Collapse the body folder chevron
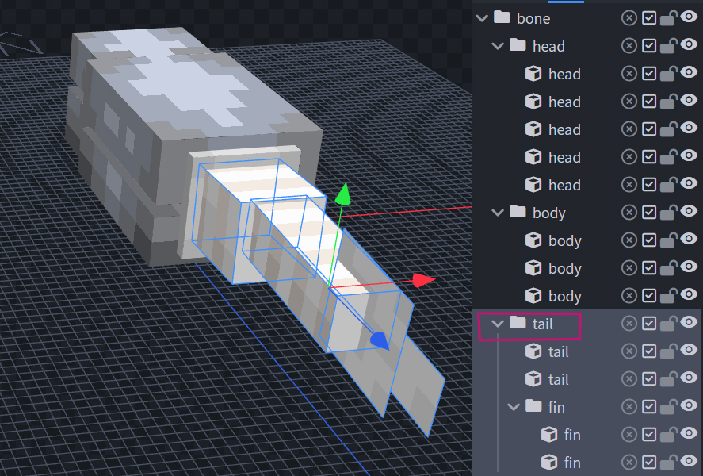703x476 pixels. click(498, 213)
